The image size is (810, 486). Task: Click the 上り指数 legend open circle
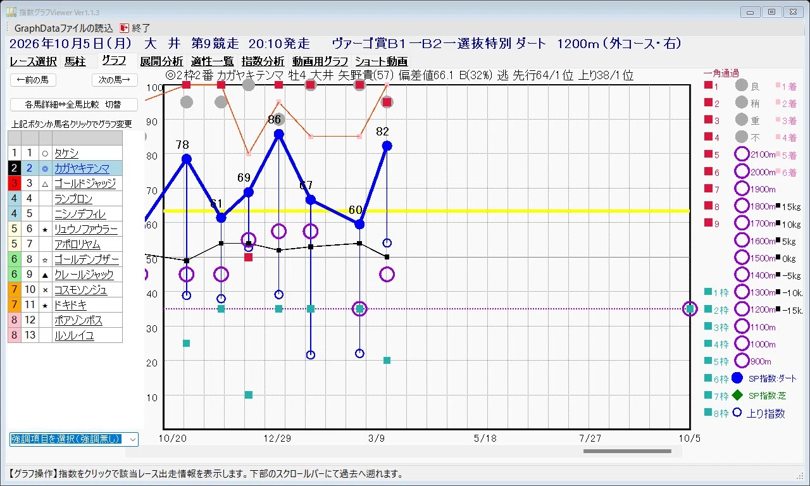click(737, 413)
